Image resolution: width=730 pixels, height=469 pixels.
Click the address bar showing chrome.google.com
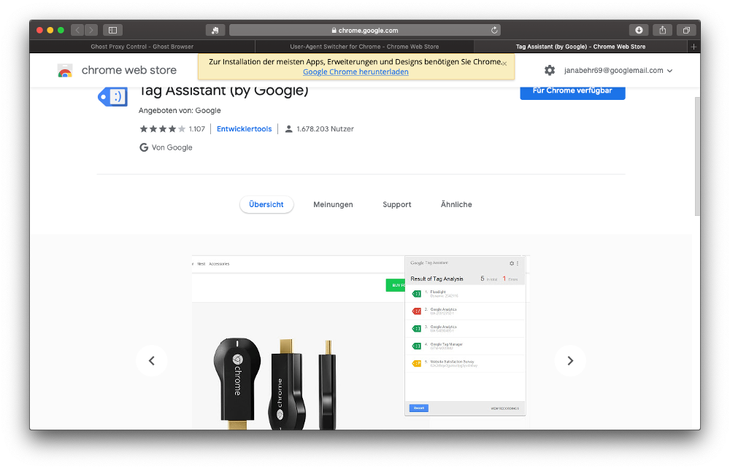point(364,30)
